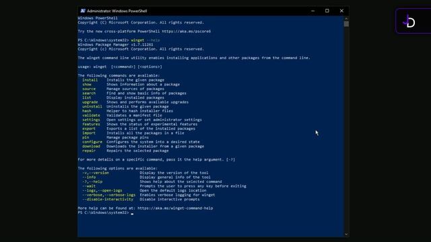Click the 'features' command text
The width and height of the screenshot is (431, 242).
(91, 124)
